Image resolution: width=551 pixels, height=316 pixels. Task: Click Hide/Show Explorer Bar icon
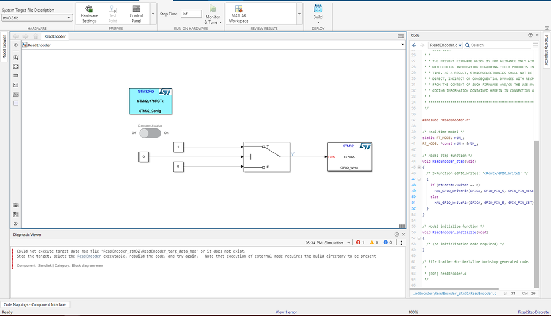tap(16, 45)
